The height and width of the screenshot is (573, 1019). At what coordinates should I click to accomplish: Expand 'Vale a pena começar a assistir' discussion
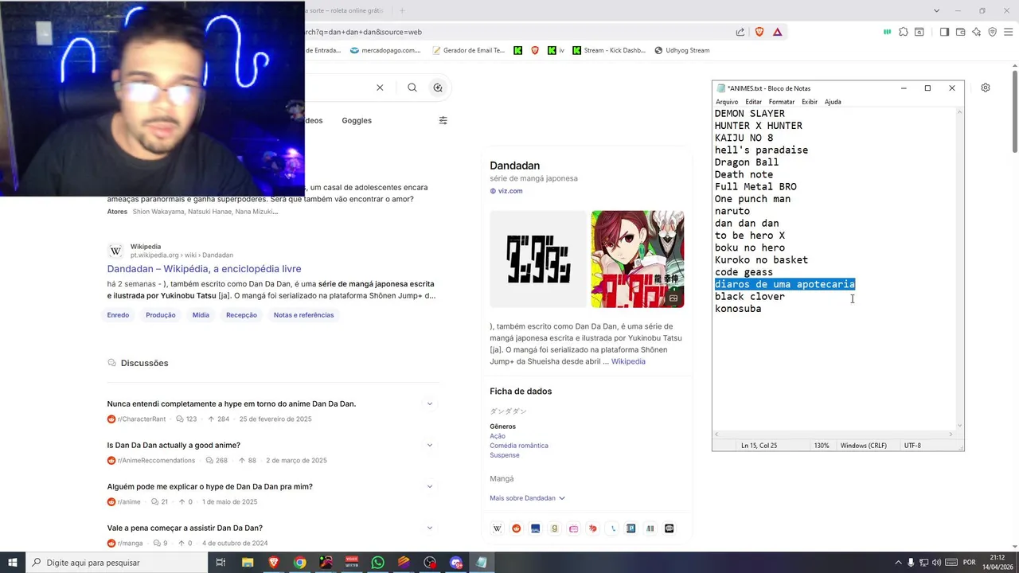[429, 528]
